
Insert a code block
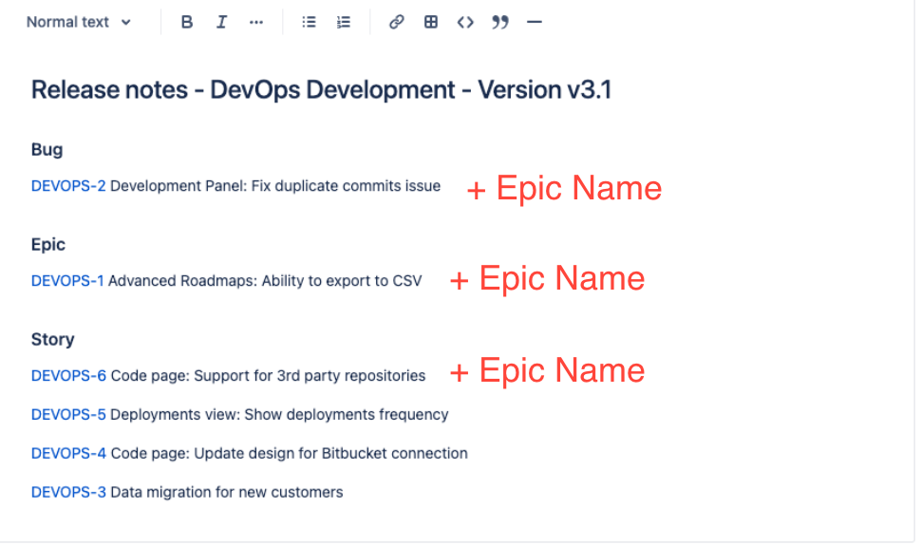[465, 23]
